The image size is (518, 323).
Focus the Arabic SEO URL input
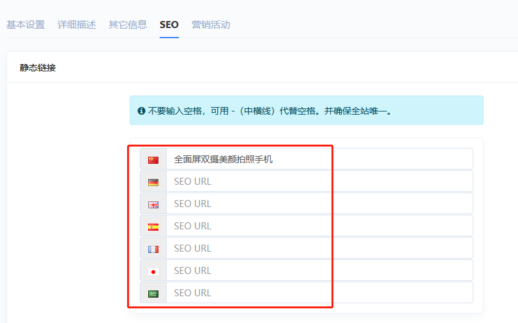click(319, 292)
